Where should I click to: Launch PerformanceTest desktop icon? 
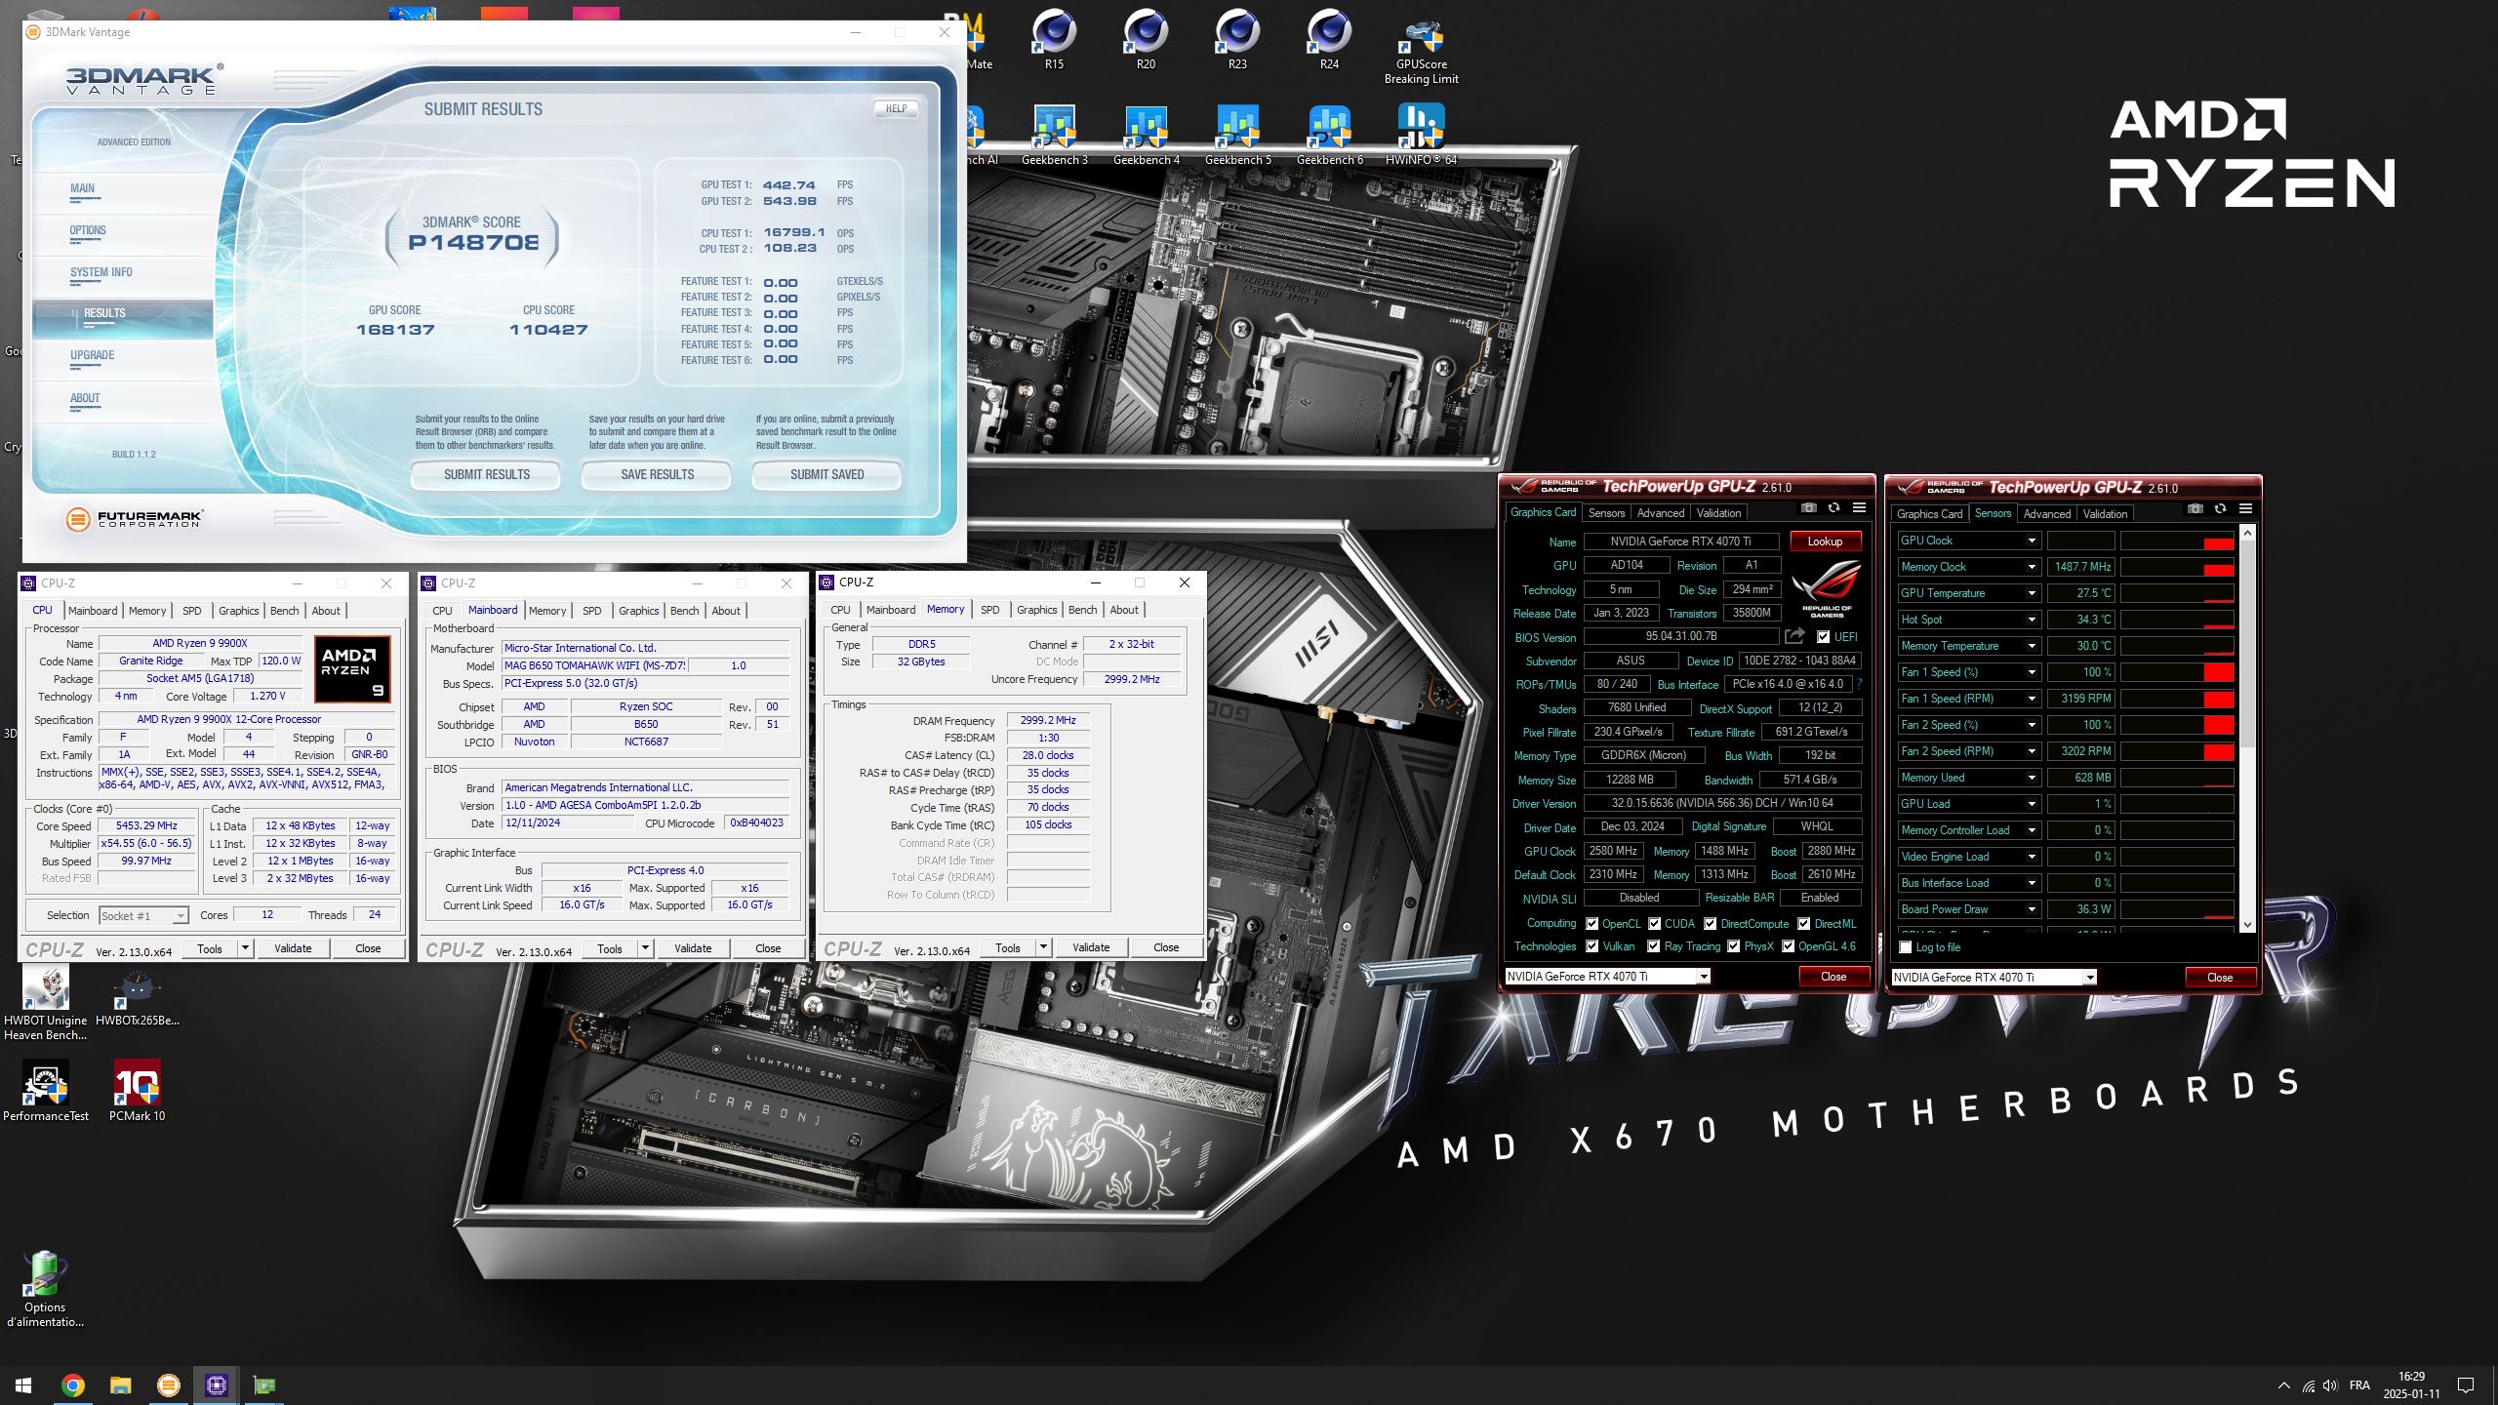pyautogui.click(x=46, y=1091)
